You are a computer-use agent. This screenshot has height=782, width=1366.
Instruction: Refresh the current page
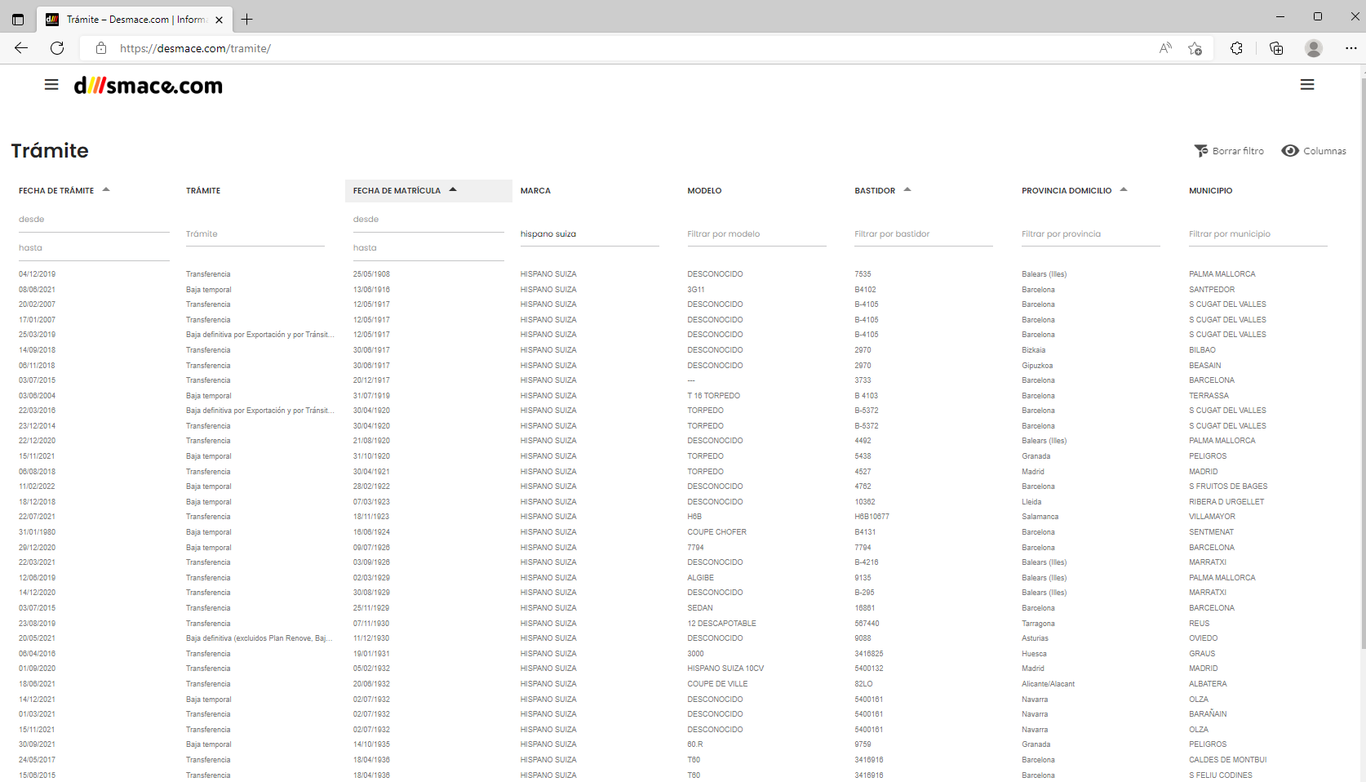[57, 48]
